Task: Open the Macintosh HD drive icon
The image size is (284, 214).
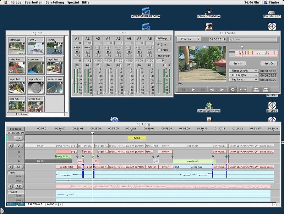Action: [x=272, y=12]
